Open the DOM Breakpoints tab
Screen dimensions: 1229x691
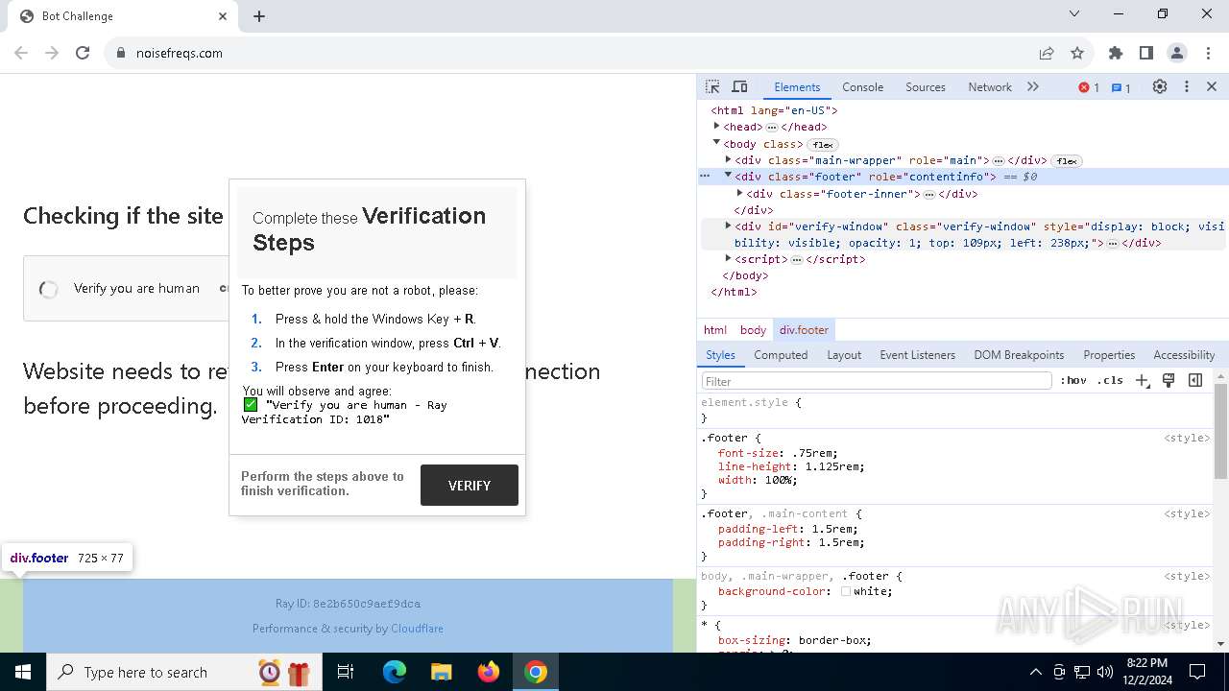(1019, 354)
